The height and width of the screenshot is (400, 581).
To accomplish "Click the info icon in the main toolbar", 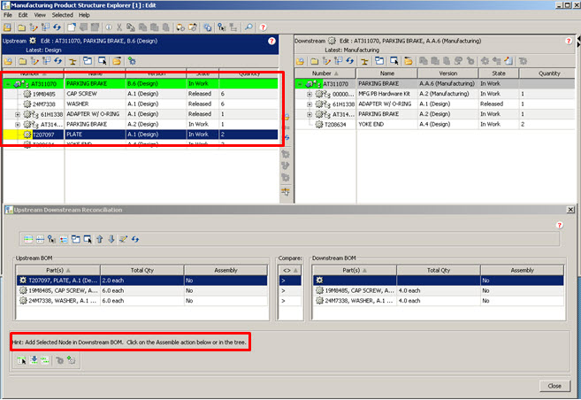I will tap(109, 27).
